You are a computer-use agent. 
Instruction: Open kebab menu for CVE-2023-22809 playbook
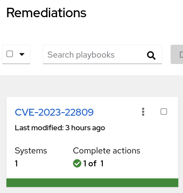(x=143, y=112)
